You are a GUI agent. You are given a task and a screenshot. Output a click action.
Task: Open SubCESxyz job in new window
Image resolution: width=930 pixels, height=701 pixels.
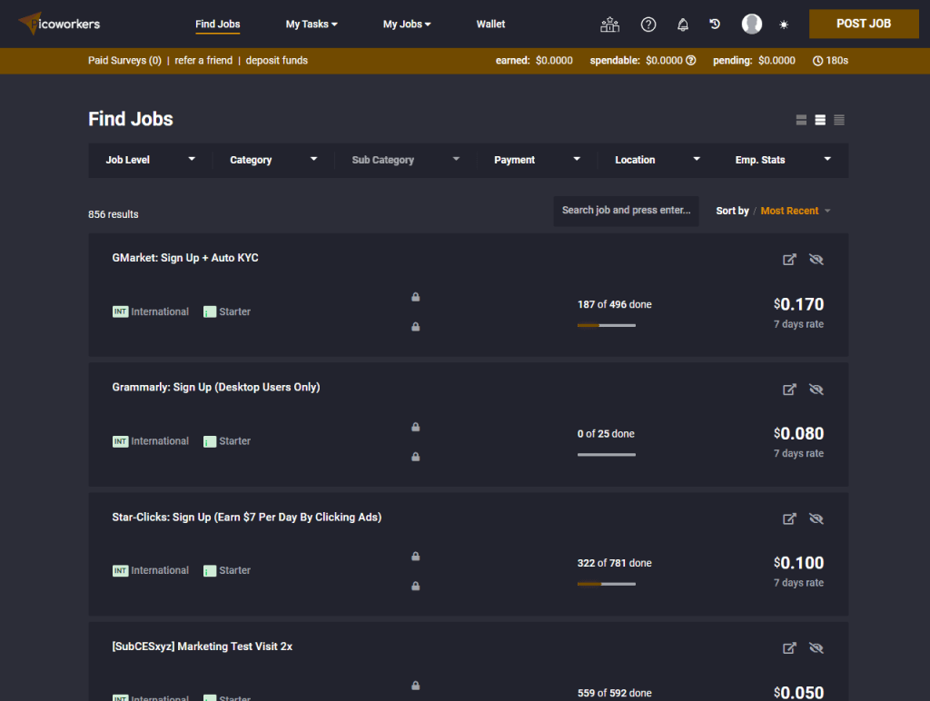[x=789, y=647]
